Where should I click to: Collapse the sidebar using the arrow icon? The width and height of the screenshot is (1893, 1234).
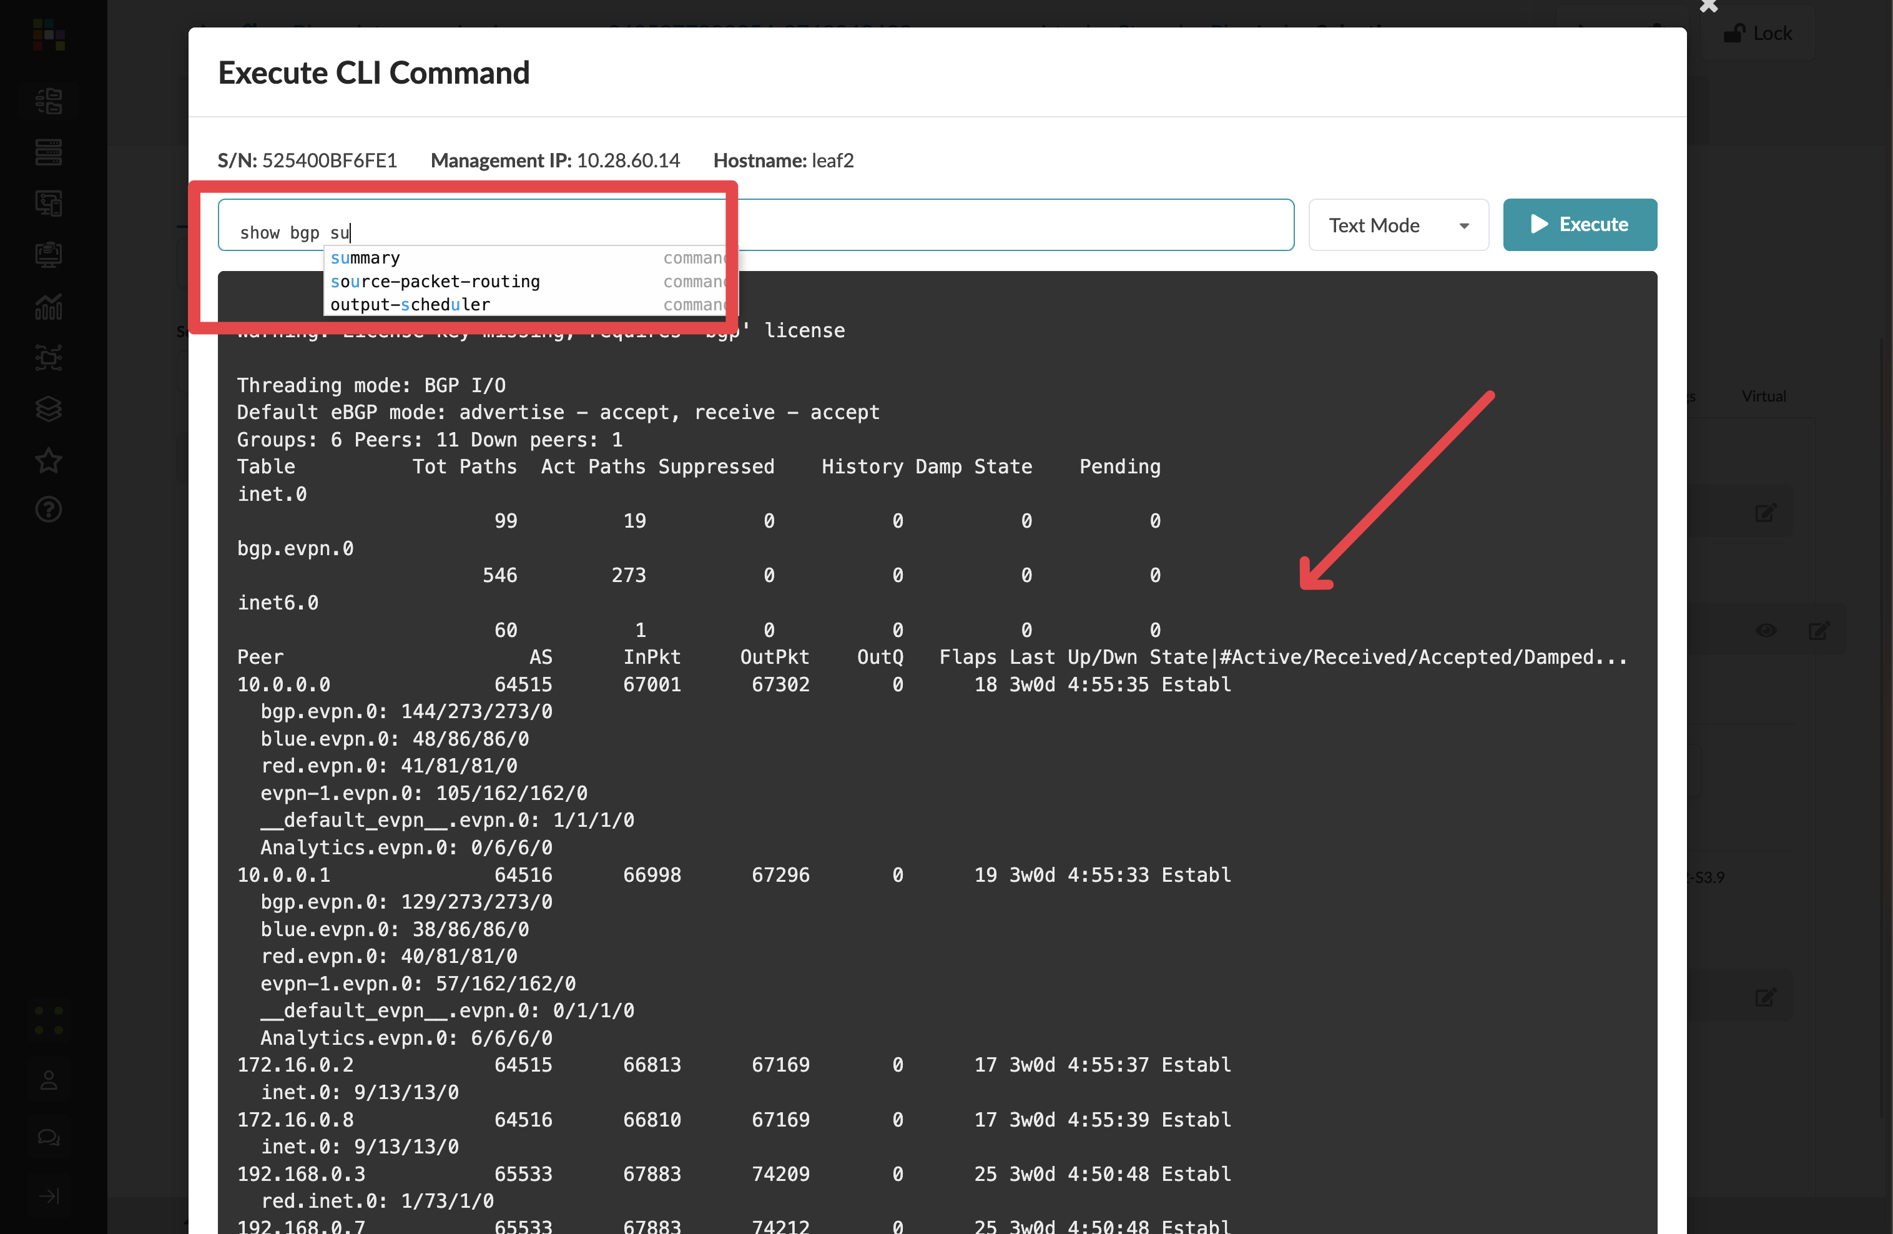(50, 1195)
